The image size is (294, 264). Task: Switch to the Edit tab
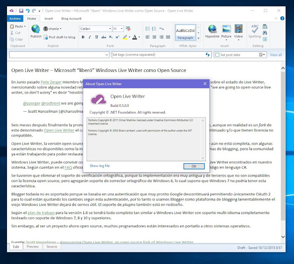click(x=16, y=247)
